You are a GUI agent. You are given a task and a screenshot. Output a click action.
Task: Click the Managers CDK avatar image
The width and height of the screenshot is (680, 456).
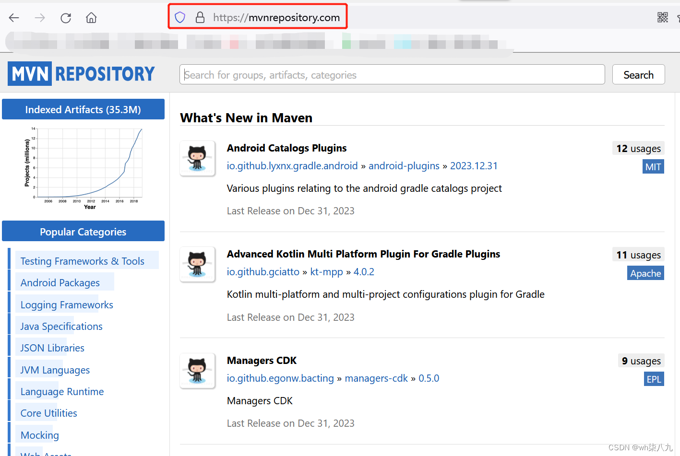coord(197,371)
